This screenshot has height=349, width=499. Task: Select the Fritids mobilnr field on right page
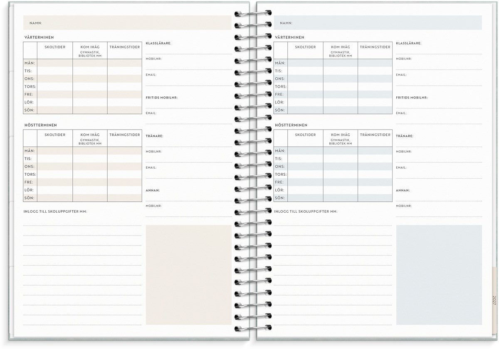[x=439, y=104]
